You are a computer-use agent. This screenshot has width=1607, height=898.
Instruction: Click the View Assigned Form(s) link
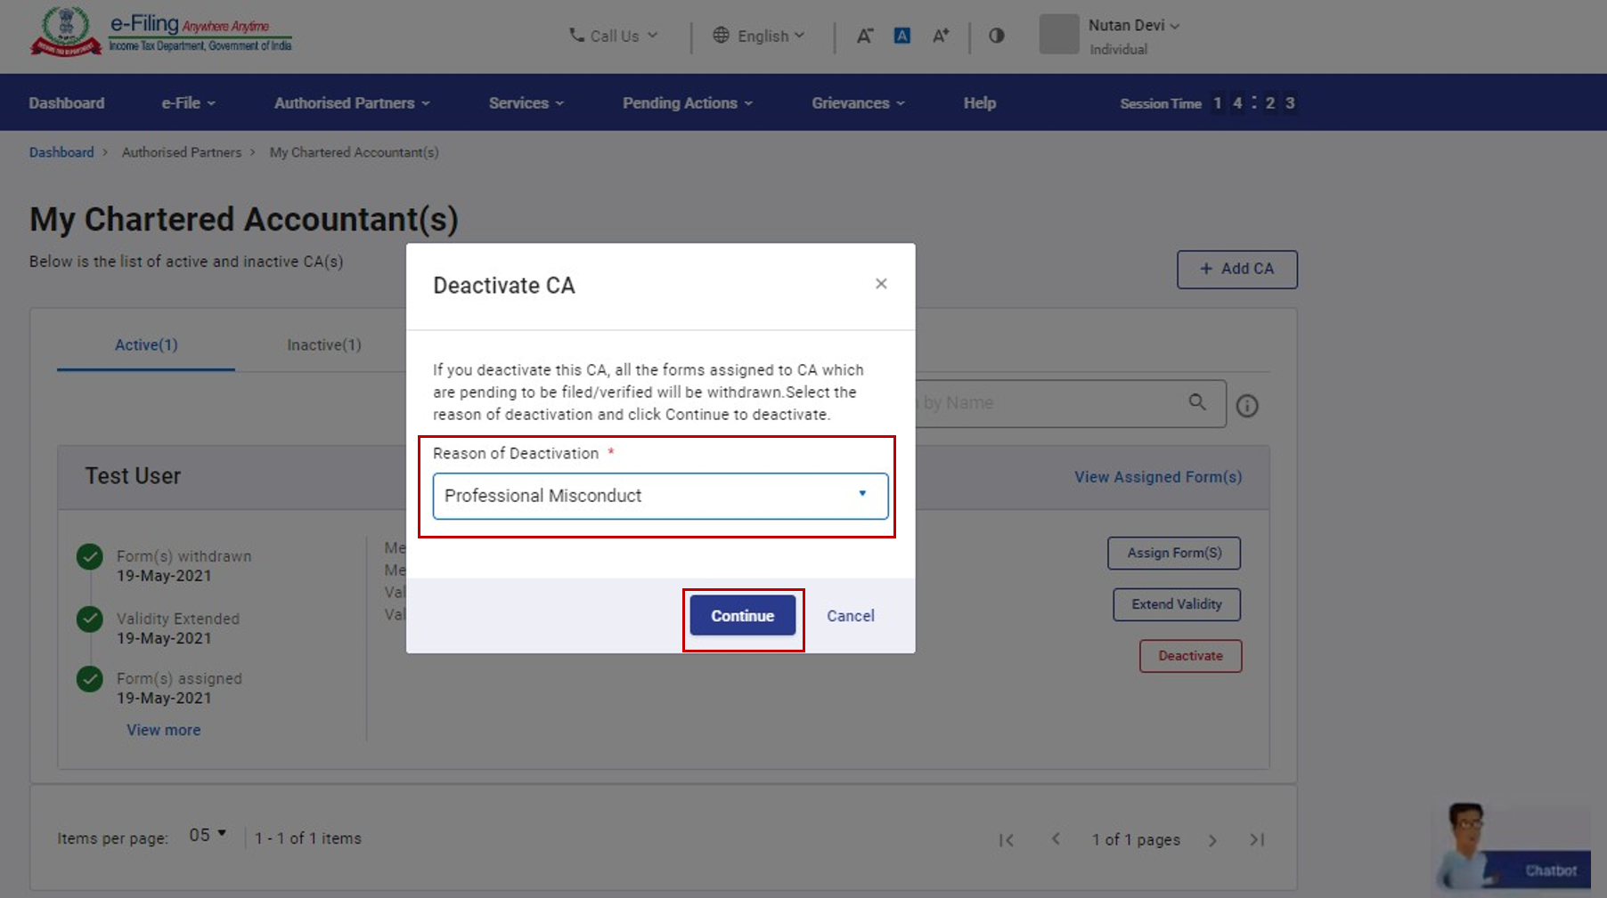pos(1157,477)
